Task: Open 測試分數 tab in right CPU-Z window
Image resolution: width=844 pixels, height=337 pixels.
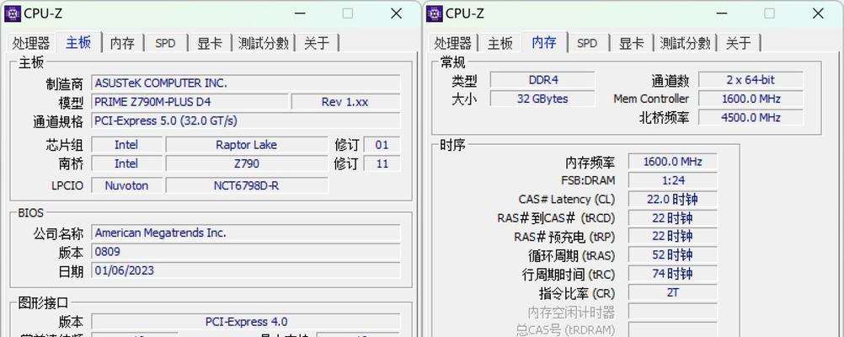Action: pos(685,43)
